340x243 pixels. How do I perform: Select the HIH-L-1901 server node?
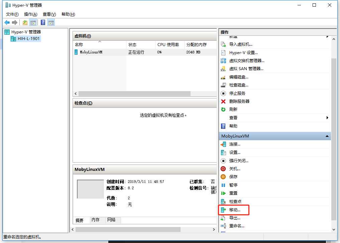(x=29, y=39)
